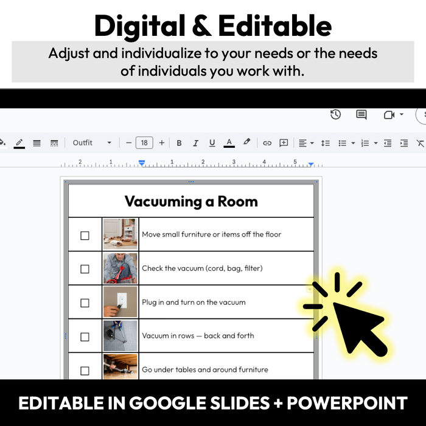
Task: Toggle bold formatting
Action: 179,143
